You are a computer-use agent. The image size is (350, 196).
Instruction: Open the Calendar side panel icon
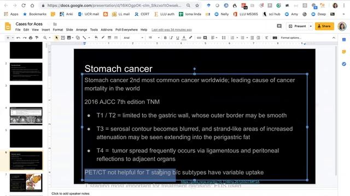[344, 40]
